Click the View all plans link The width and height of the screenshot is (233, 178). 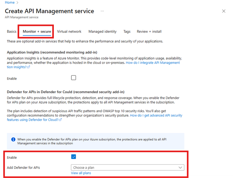coord(81,173)
